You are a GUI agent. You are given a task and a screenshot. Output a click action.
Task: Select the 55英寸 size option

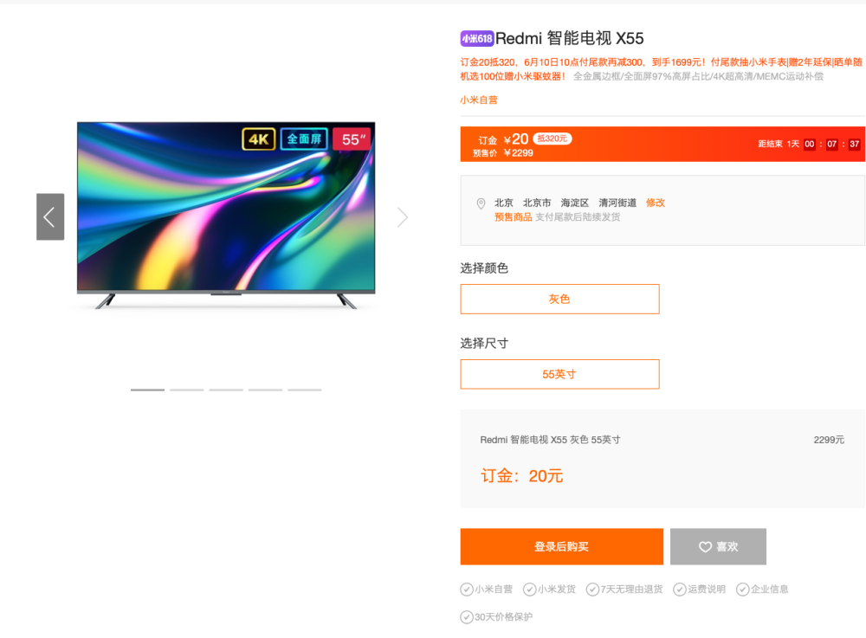[x=559, y=374]
